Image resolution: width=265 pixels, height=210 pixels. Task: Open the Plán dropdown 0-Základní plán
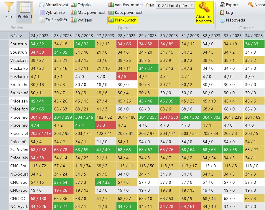point(176,5)
